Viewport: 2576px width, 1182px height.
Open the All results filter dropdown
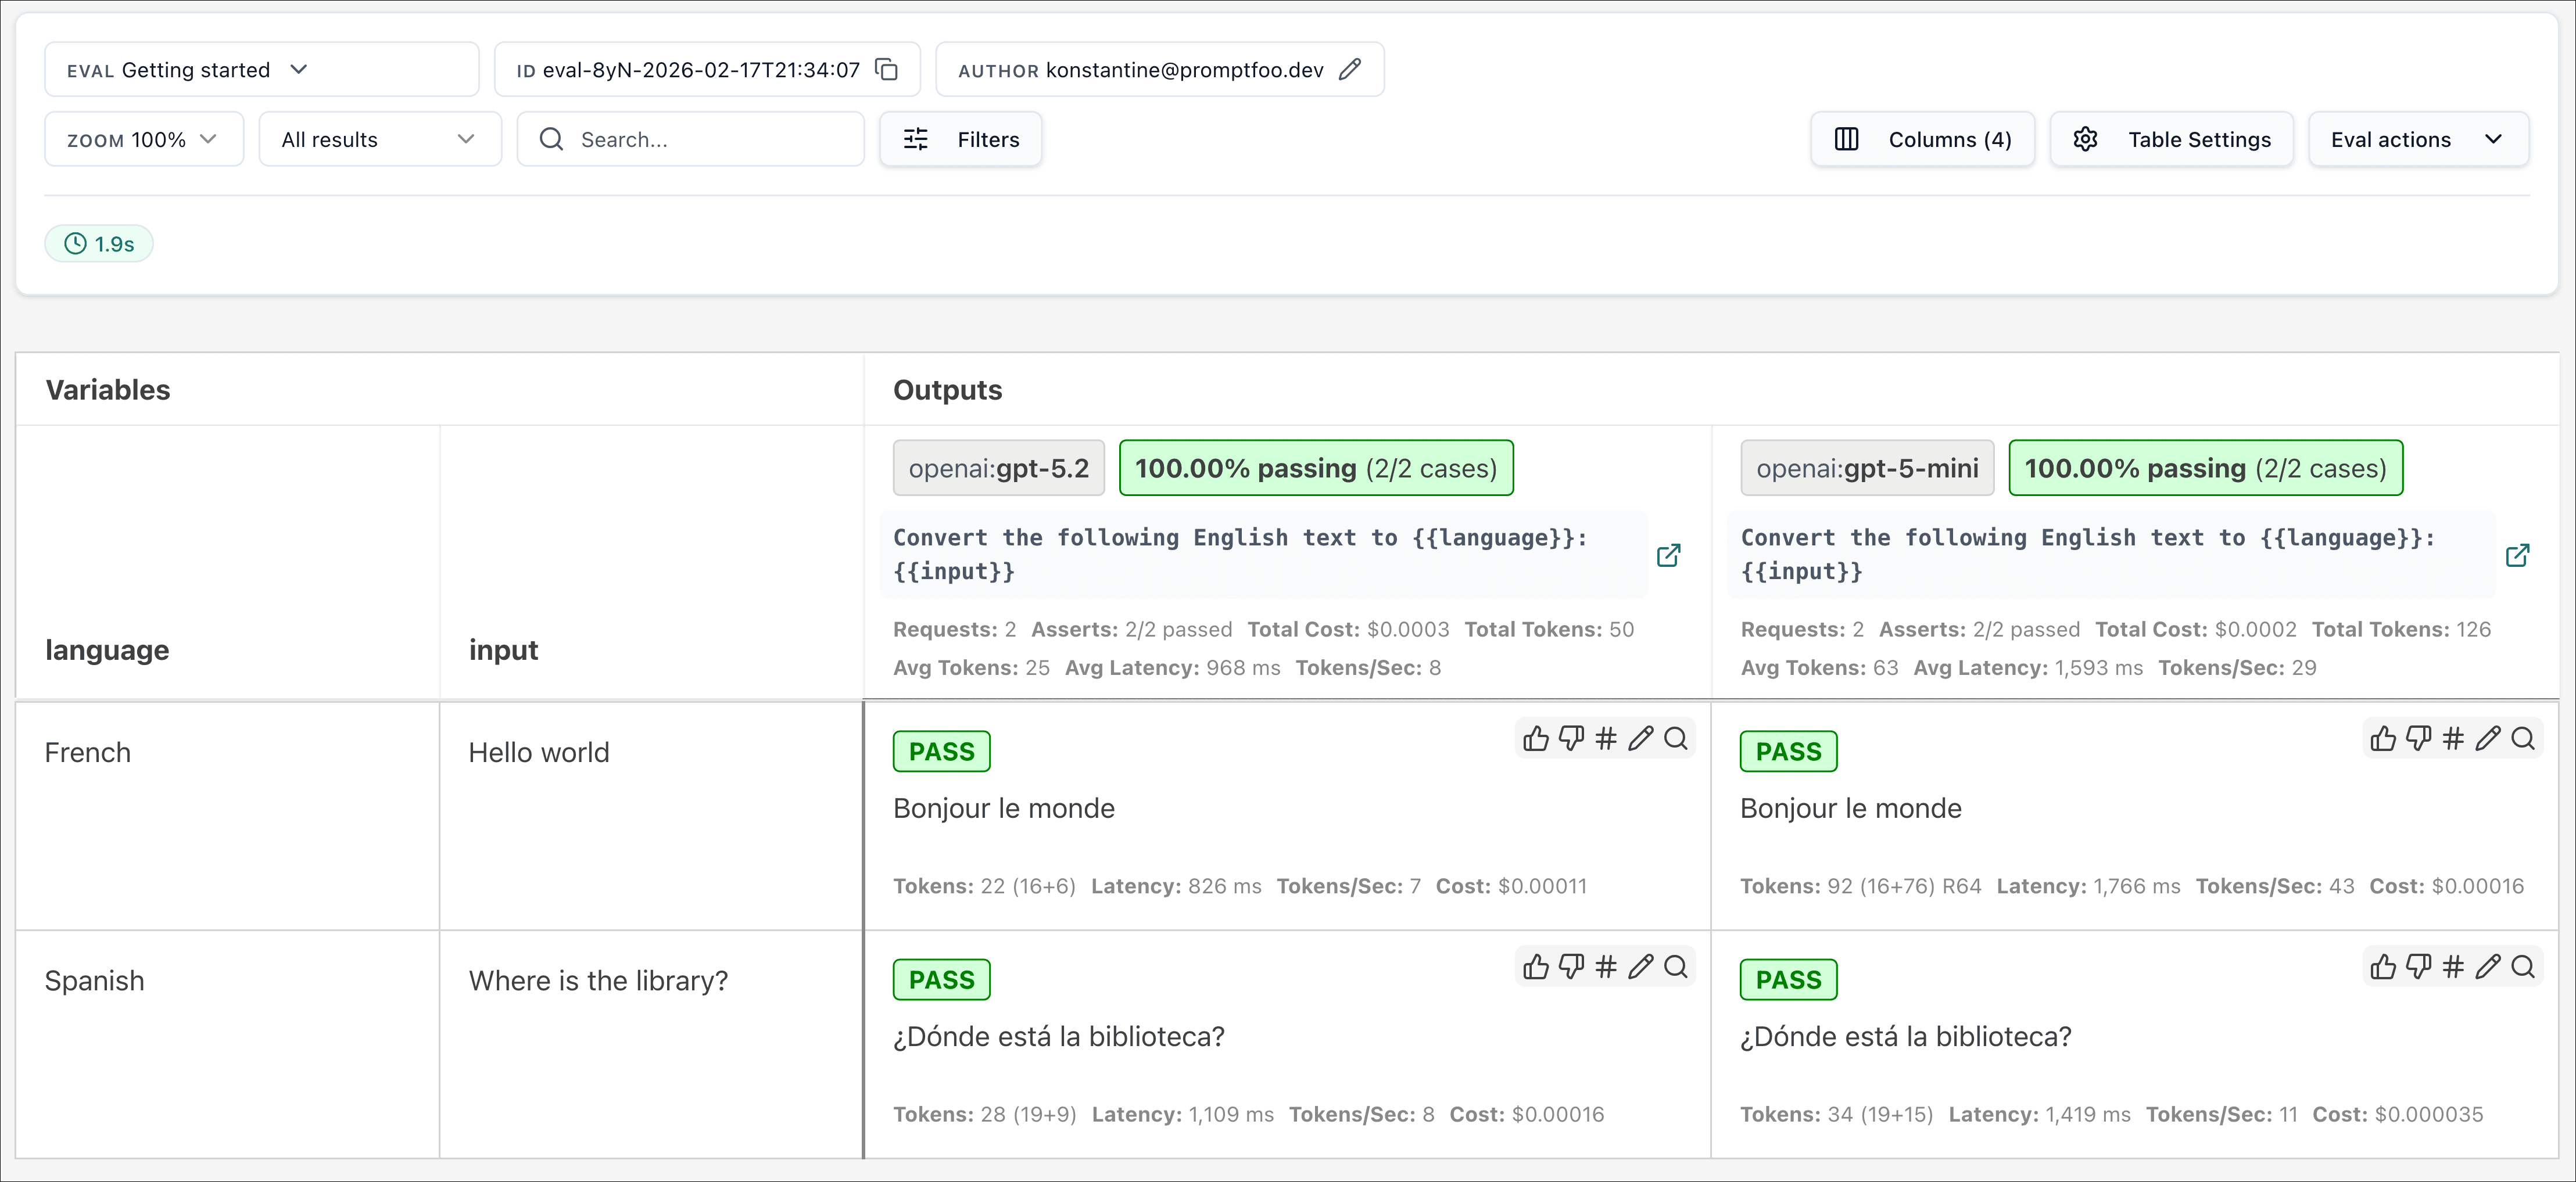[378, 139]
